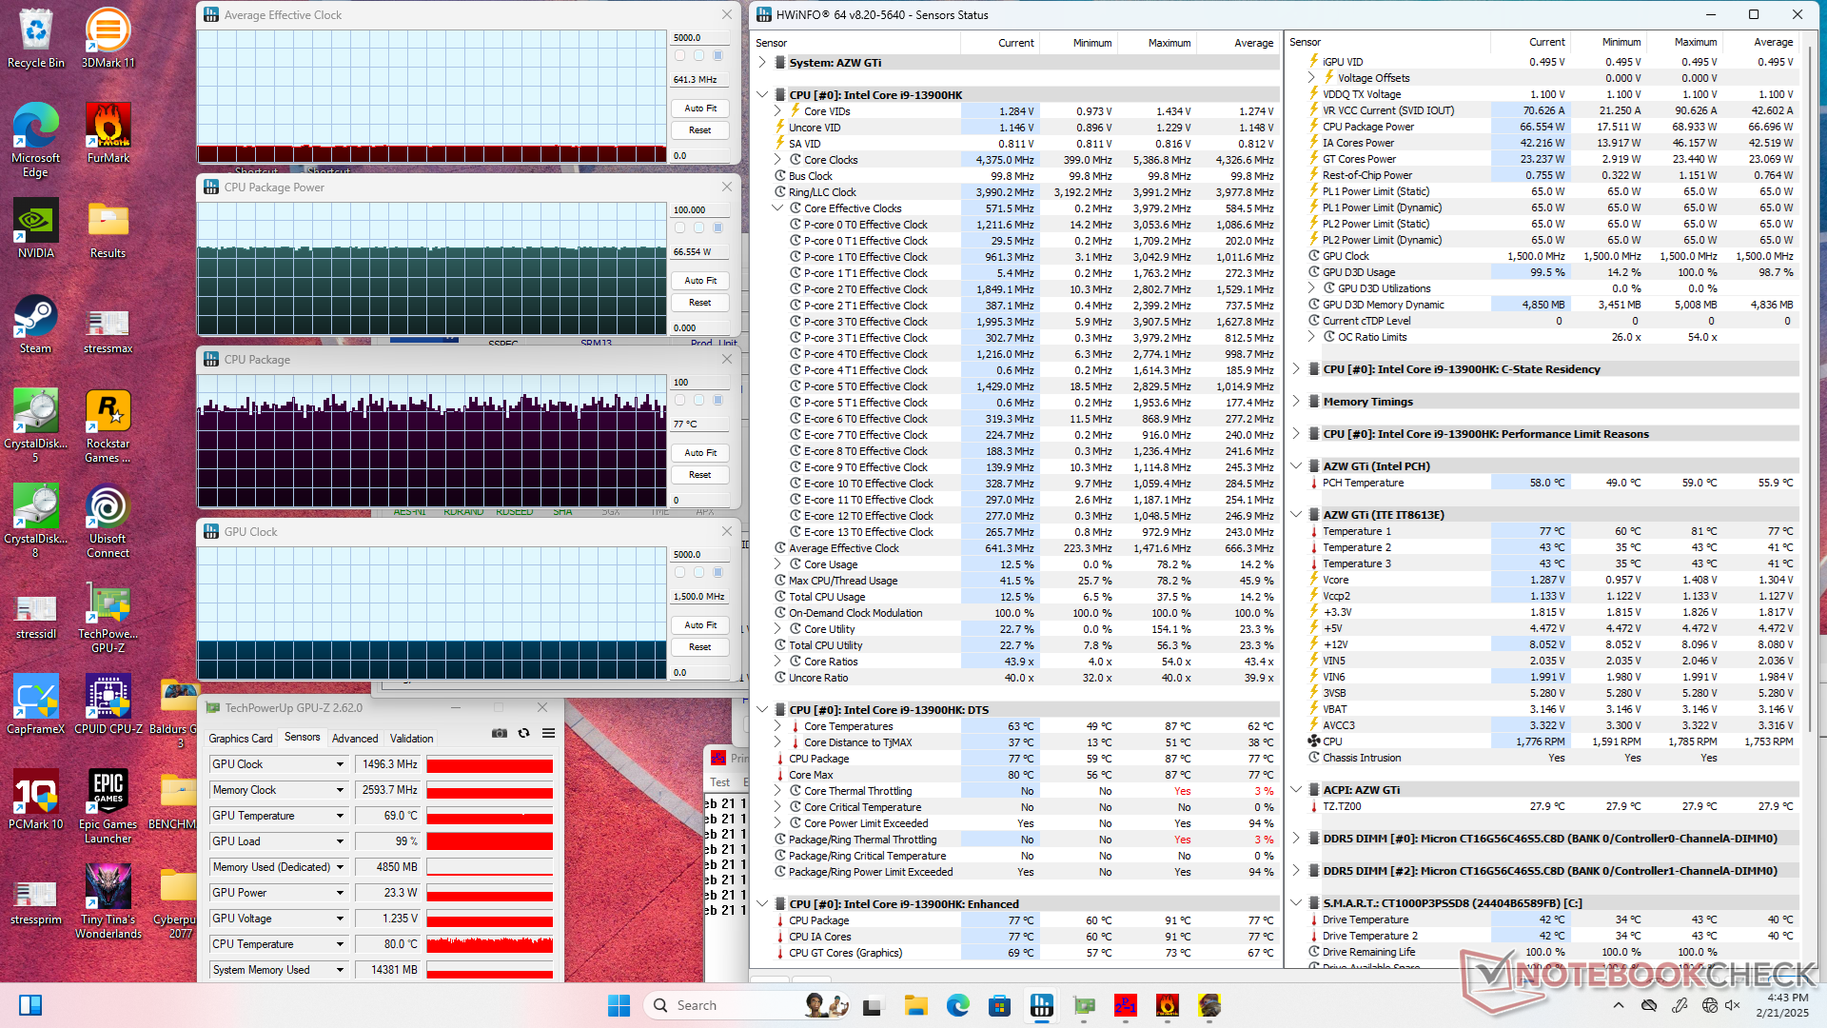Open the GPU Temperature sensor dropdown
1827x1028 pixels.
tap(340, 817)
